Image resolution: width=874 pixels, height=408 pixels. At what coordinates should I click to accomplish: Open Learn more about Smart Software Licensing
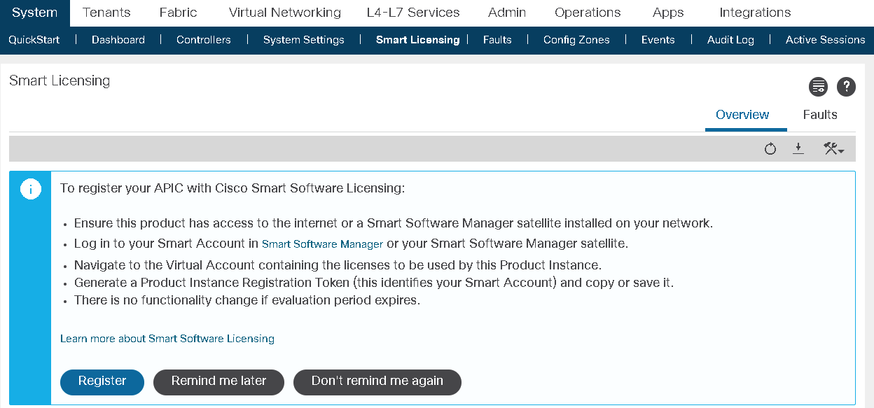[x=167, y=339]
